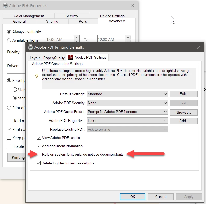The width and height of the screenshot is (206, 204).
Task: Go to the General tab
Action: click(x=19, y=21)
